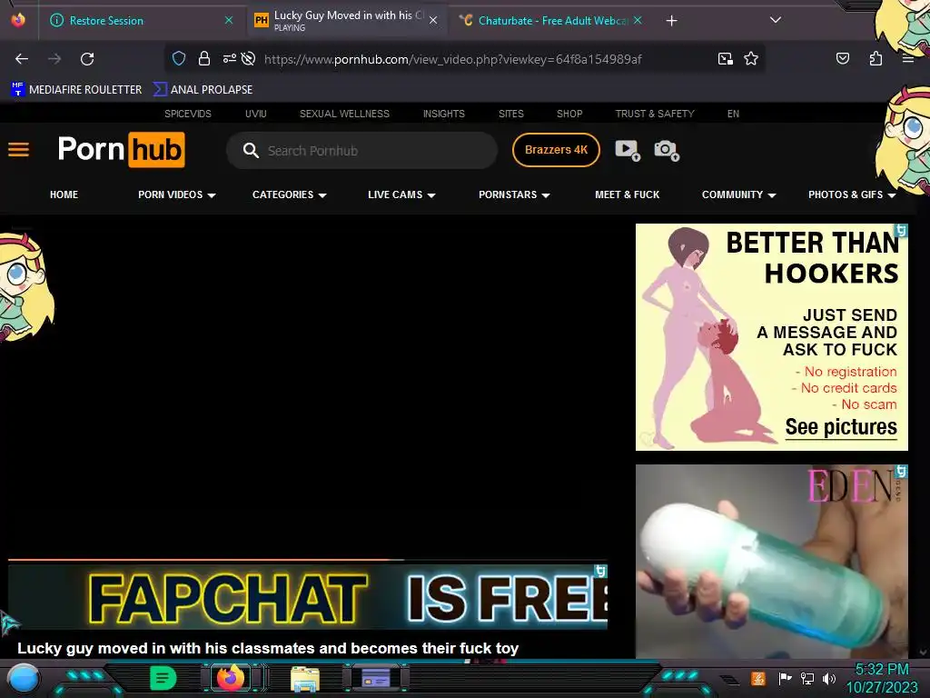Focus the Search Pornhub field
This screenshot has width=930, height=698.
[x=361, y=151]
